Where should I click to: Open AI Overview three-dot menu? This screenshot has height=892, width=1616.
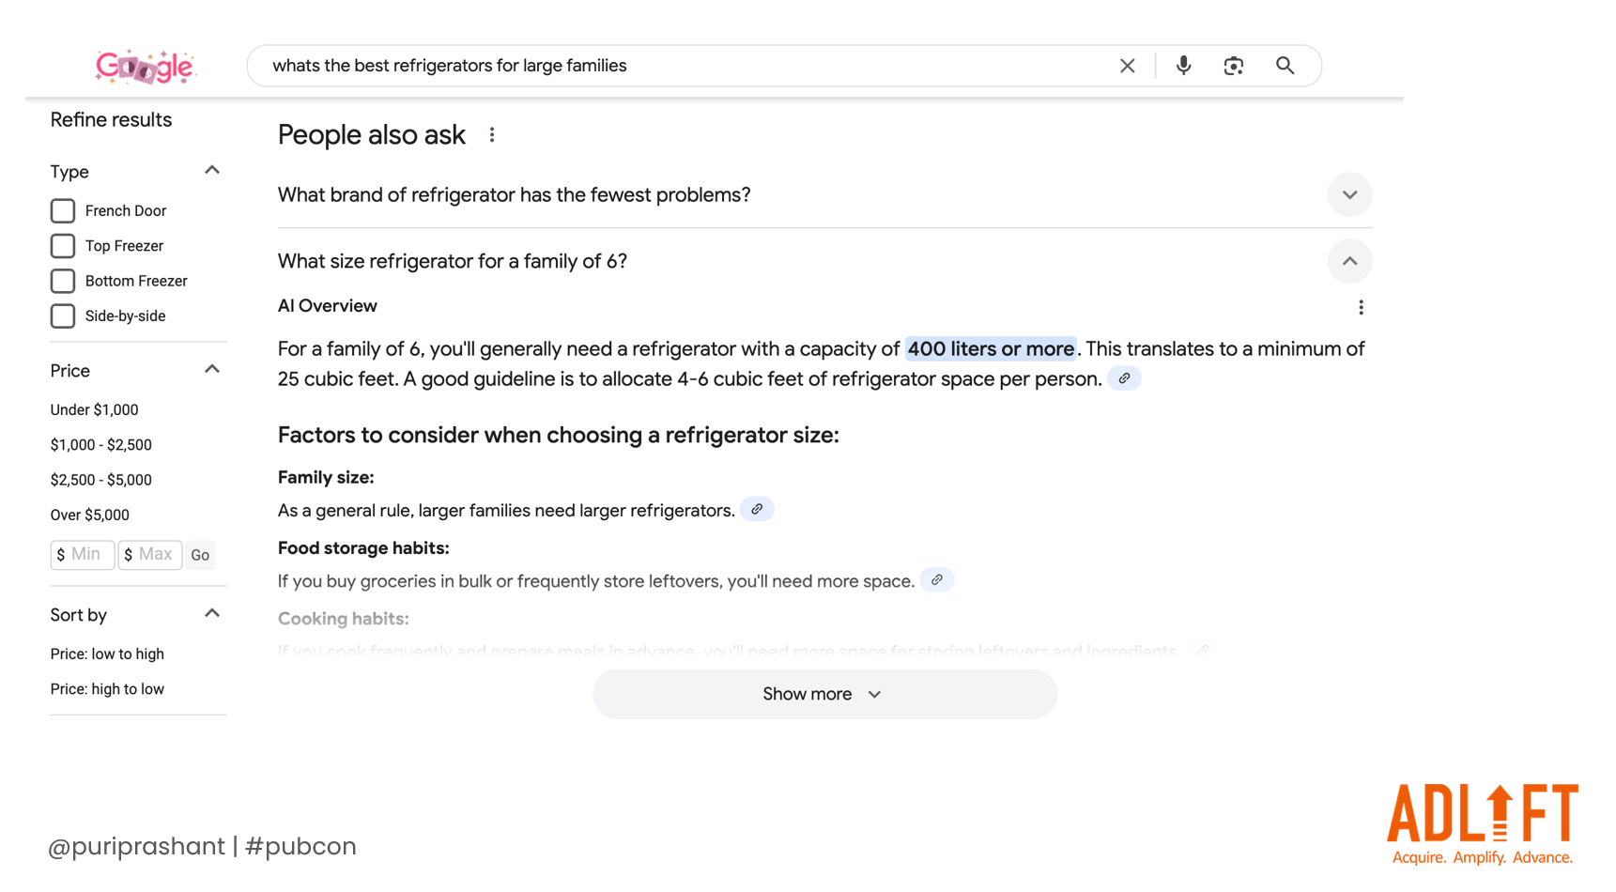click(1361, 307)
